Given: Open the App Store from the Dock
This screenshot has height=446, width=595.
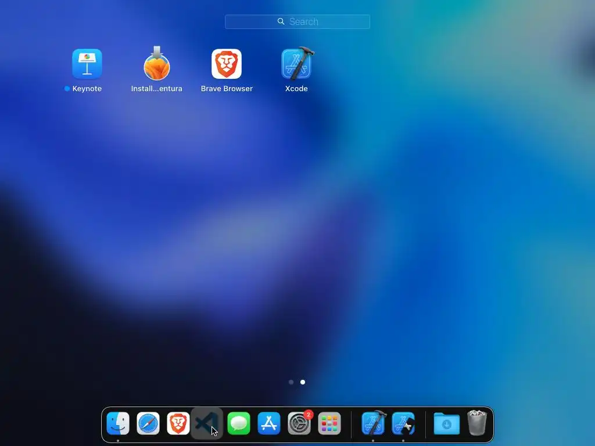Looking at the screenshot, I should 269,423.
